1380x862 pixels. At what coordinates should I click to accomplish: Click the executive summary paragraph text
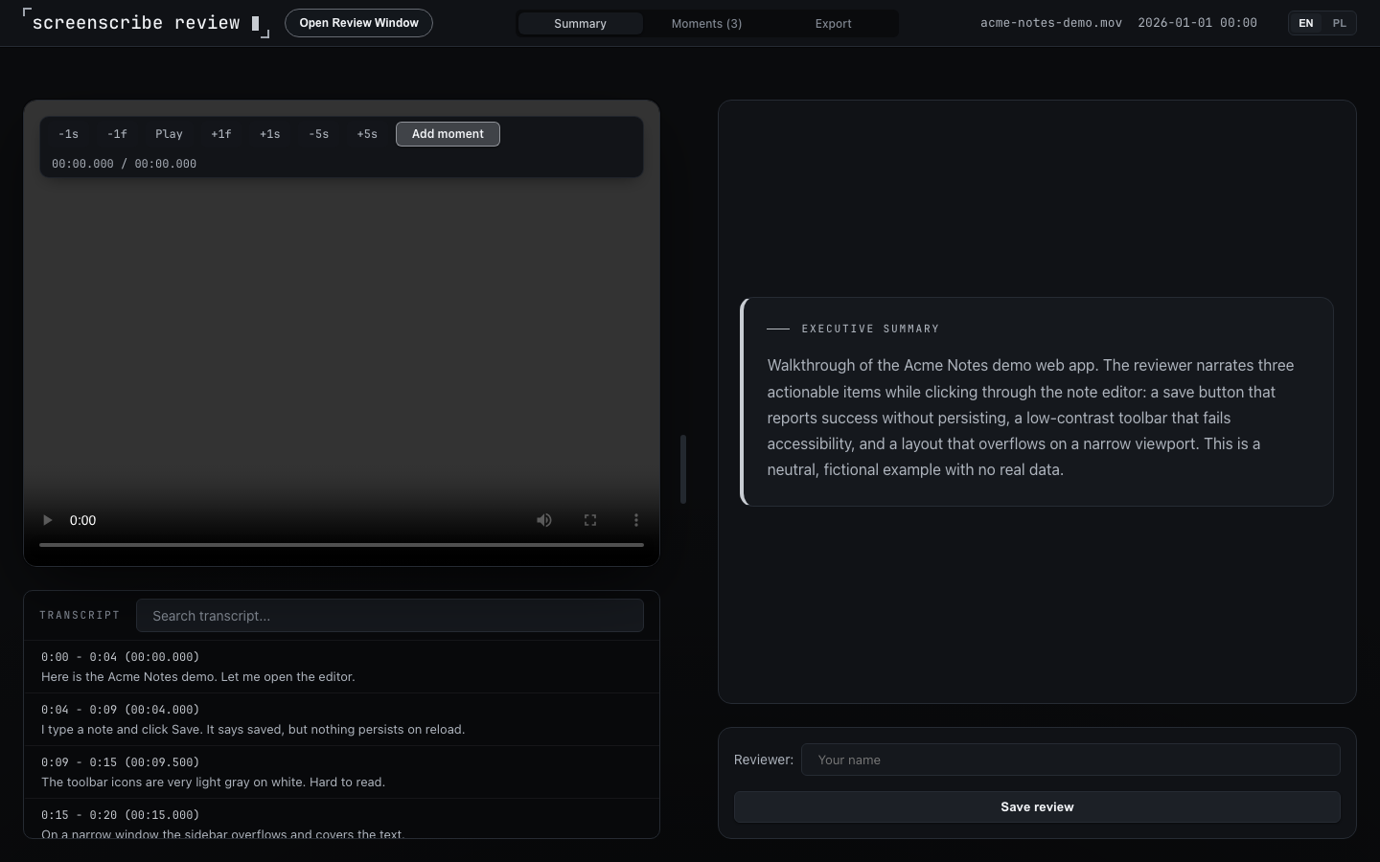[1031, 418]
